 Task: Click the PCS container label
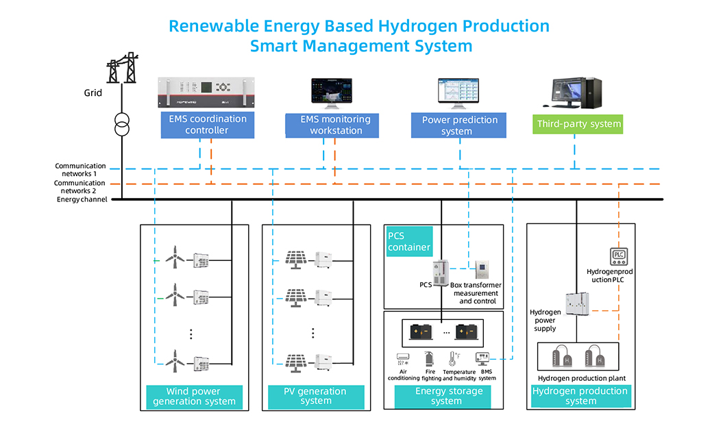410,241
